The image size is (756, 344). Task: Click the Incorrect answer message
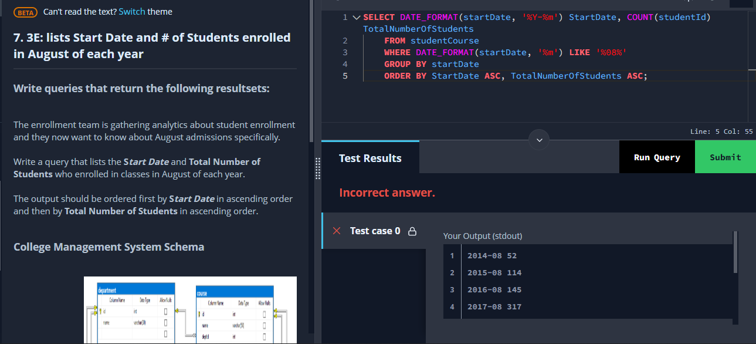pyautogui.click(x=387, y=193)
